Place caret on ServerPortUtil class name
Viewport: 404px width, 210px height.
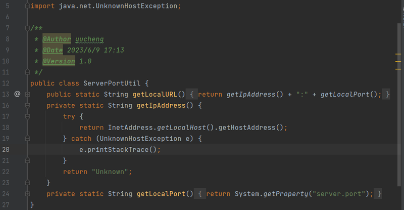112,83
